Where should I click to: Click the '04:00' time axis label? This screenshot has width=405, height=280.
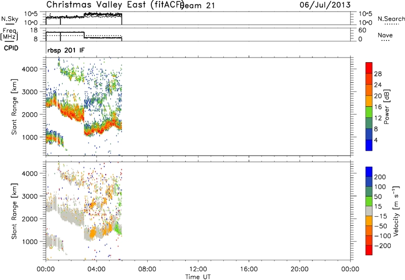tap(96, 269)
